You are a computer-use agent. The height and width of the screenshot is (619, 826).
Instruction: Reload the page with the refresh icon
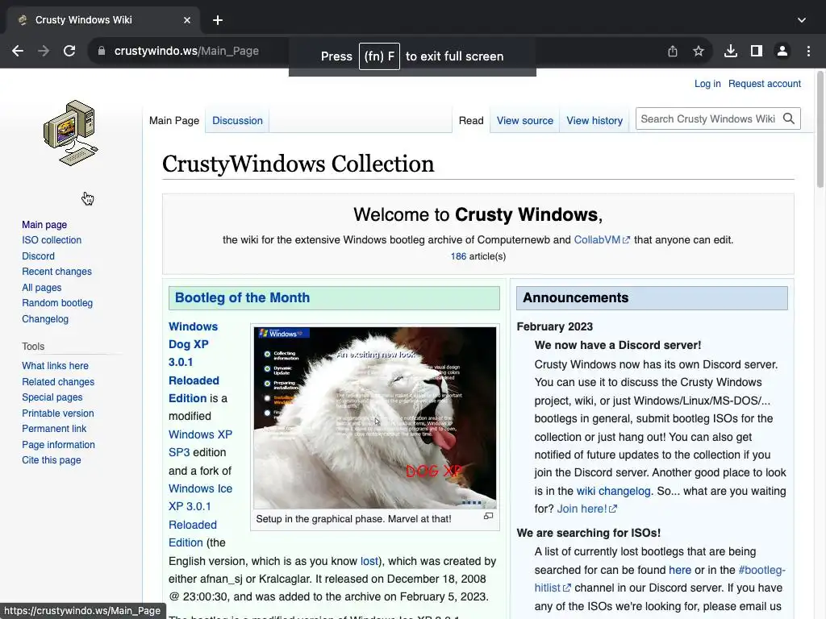point(69,51)
